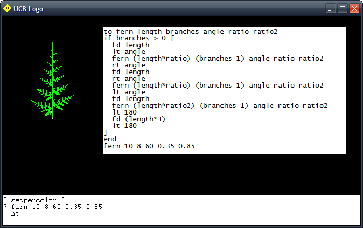The height and width of the screenshot is (228, 363).
Task: Click the "end" line in the code
Action: click(110, 139)
